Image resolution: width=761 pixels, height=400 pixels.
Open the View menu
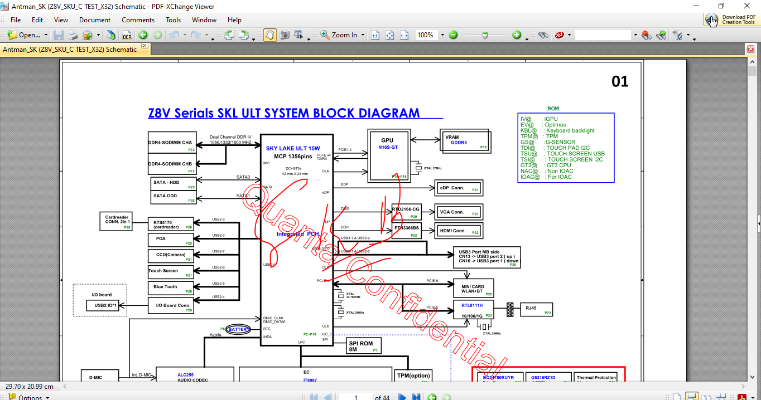tap(61, 20)
